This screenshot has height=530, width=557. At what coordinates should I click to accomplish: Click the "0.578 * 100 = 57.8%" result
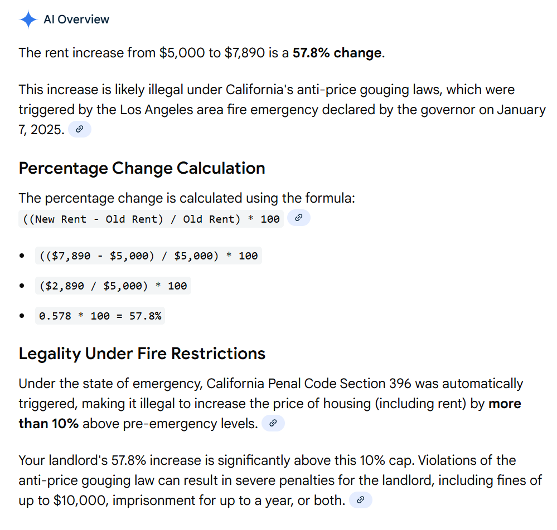pos(100,316)
